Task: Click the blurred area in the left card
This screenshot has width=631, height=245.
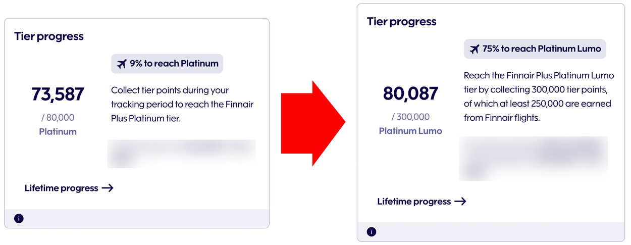Action: [181, 154]
